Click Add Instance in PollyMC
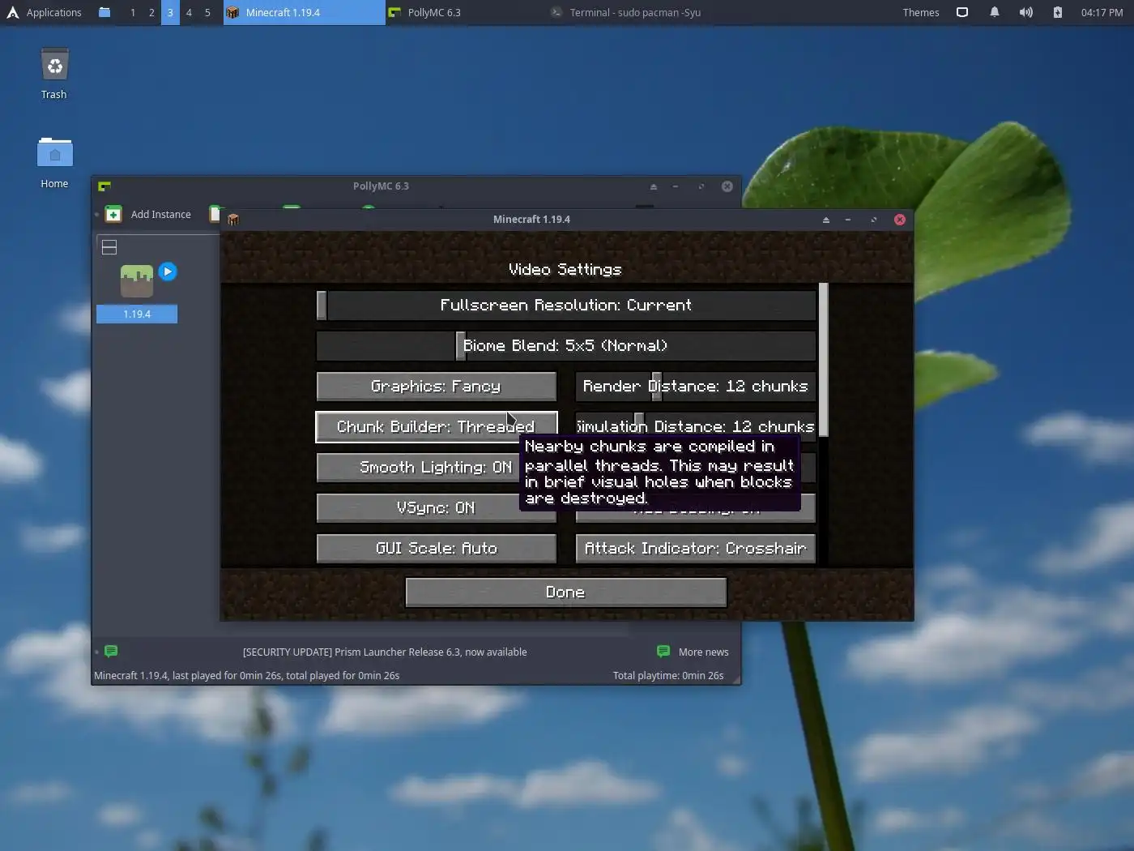 click(148, 214)
